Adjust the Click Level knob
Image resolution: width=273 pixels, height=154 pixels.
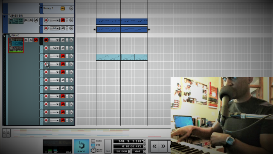93,150
